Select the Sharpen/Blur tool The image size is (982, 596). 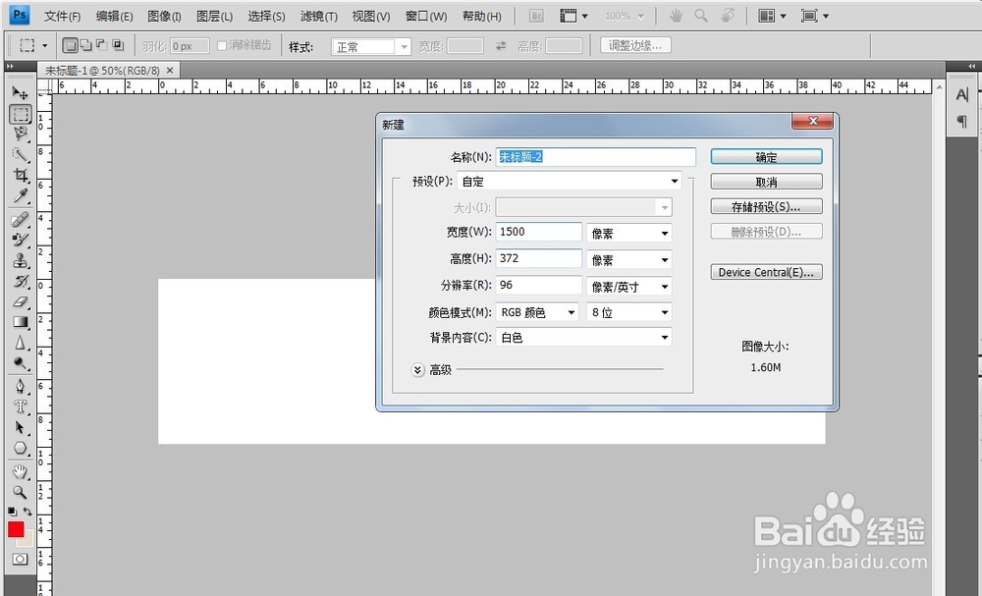tap(20, 343)
